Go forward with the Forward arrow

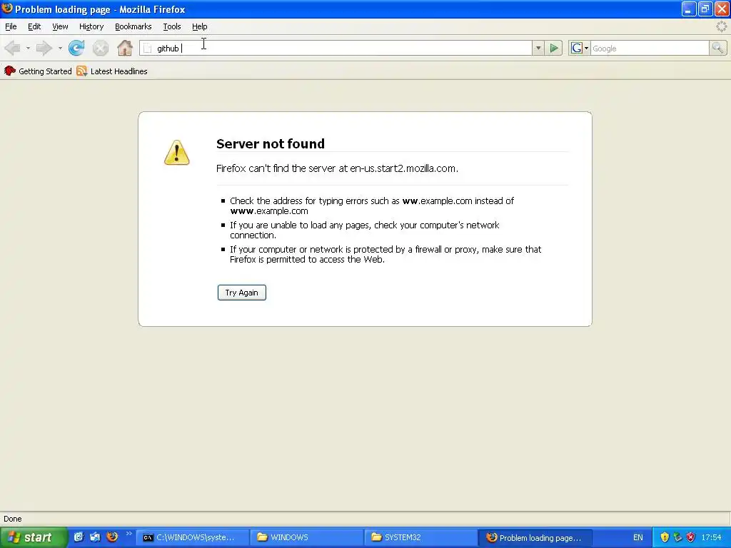pos(44,48)
